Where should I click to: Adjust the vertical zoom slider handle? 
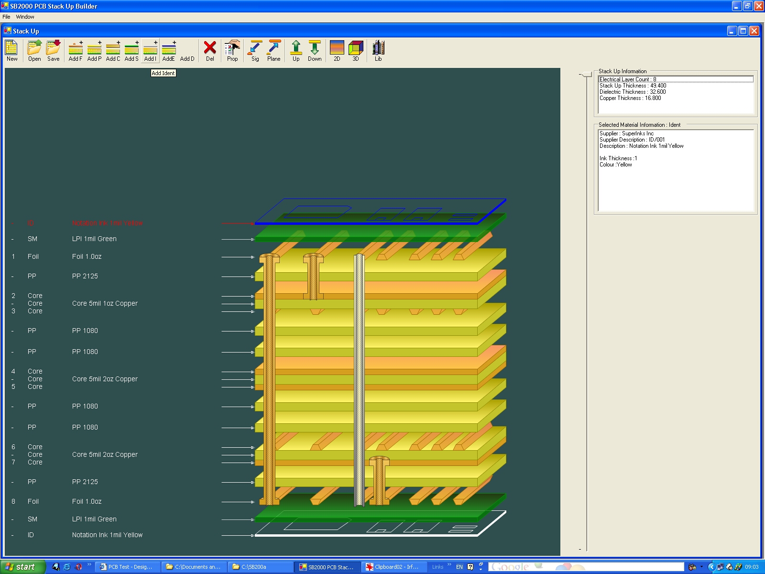coord(586,74)
